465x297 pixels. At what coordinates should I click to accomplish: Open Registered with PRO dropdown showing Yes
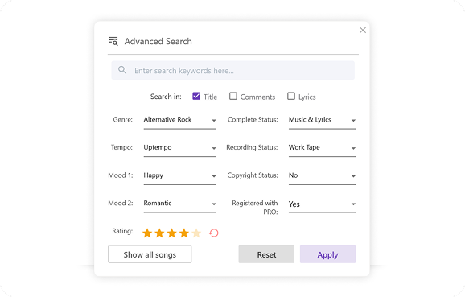[x=322, y=204]
